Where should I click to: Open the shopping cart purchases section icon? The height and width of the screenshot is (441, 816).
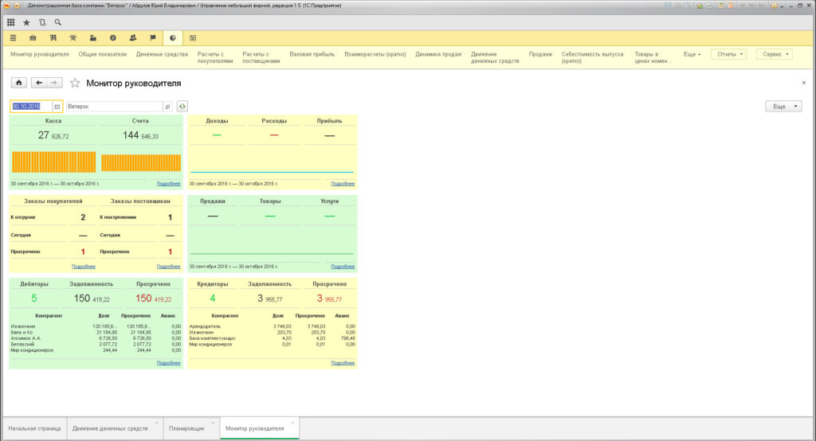tap(53, 38)
